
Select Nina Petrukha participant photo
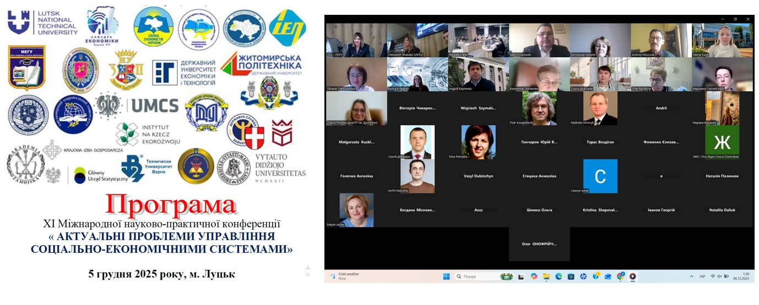tap(478, 142)
